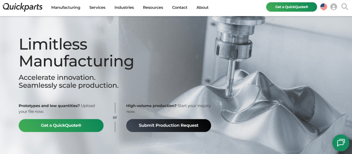Viewport: 352px width, 154px height.
Task: Open search with the magnifier icon
Action: tap(344, 7)
